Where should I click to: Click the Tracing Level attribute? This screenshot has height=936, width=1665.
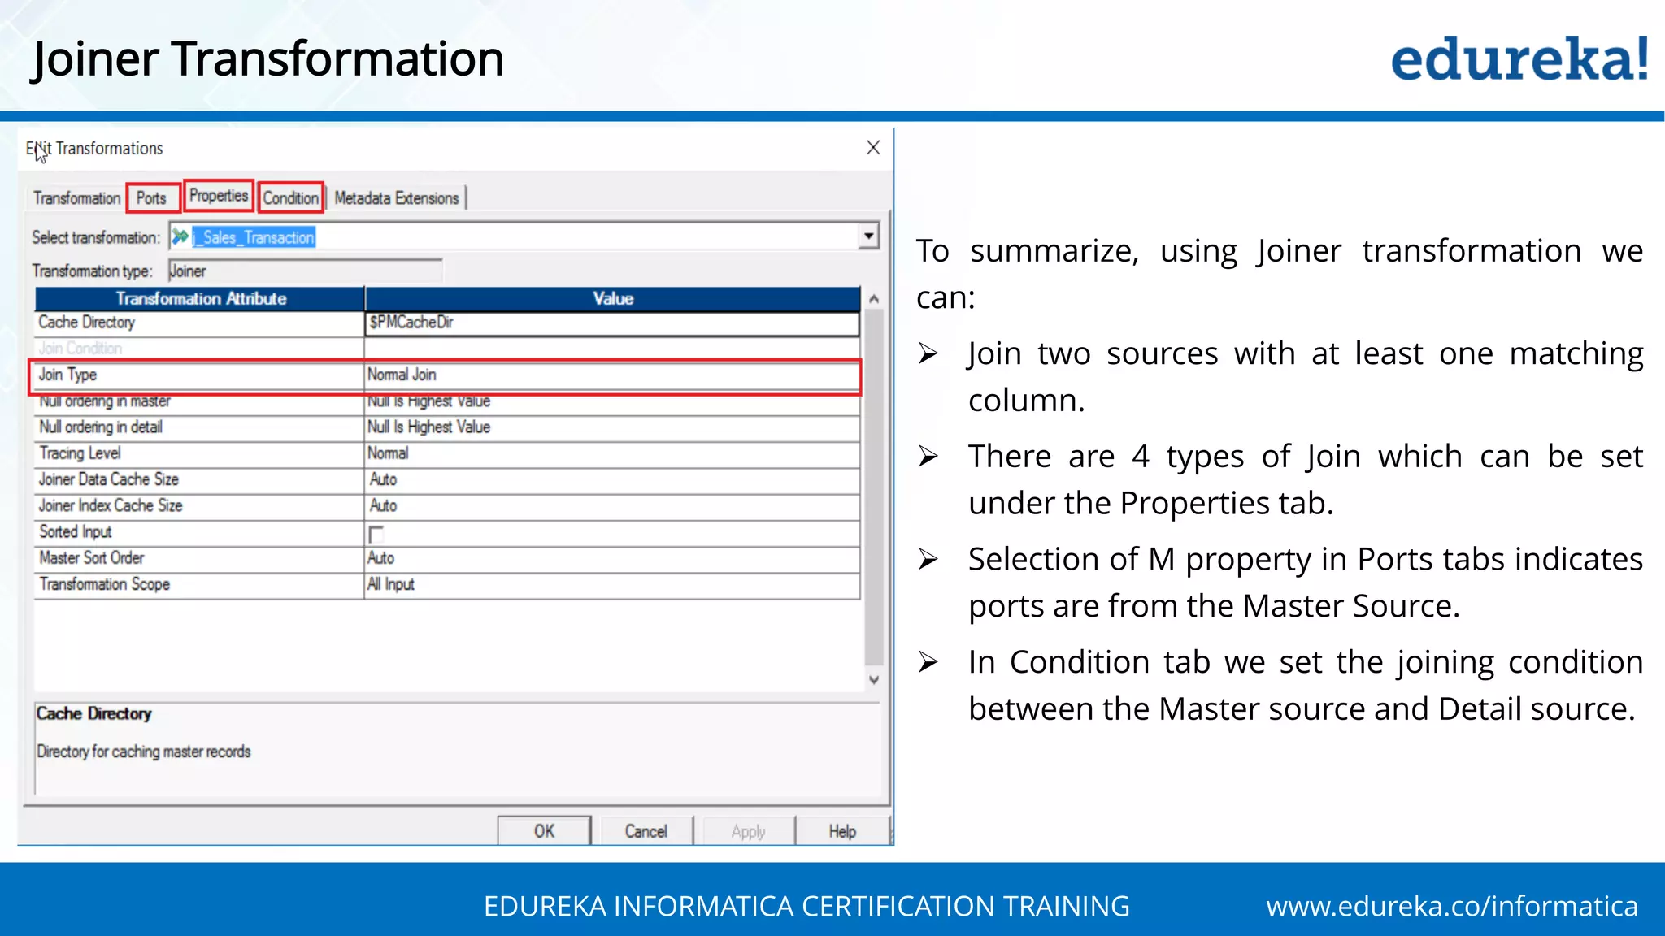coord(199,453)
